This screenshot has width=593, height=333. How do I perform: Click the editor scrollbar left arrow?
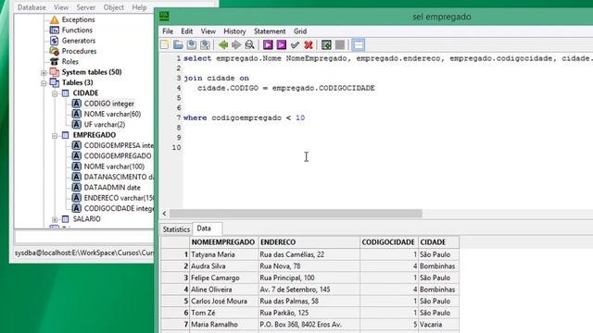(x=165, y=214)
